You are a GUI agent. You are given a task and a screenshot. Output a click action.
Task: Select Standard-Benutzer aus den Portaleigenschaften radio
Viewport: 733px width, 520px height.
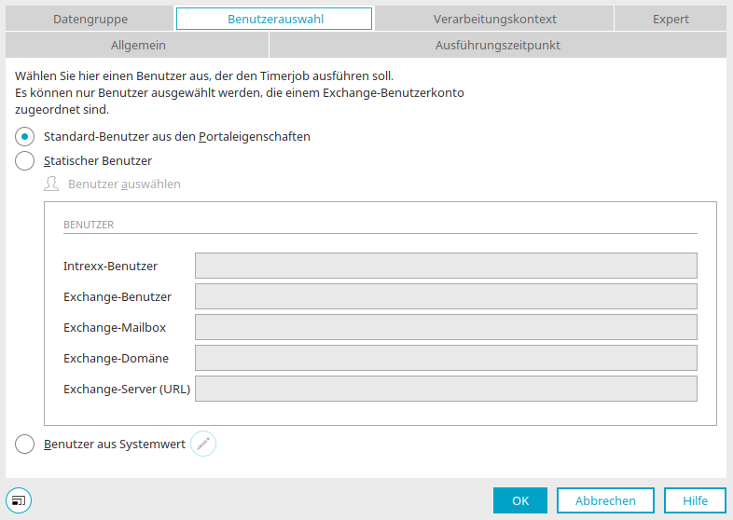tap(25, 136)
